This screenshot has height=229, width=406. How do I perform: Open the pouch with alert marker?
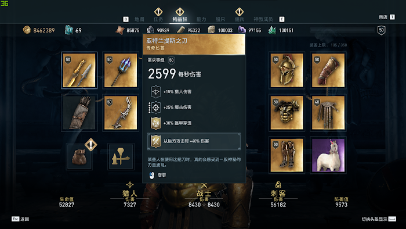pos(79,157)
